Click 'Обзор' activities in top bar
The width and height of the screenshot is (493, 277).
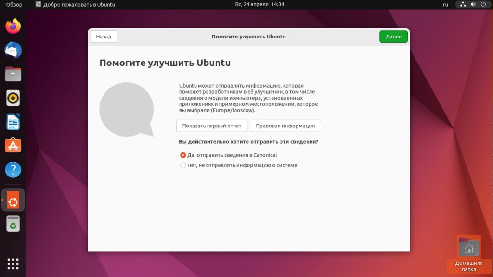[x=14, y=4]
